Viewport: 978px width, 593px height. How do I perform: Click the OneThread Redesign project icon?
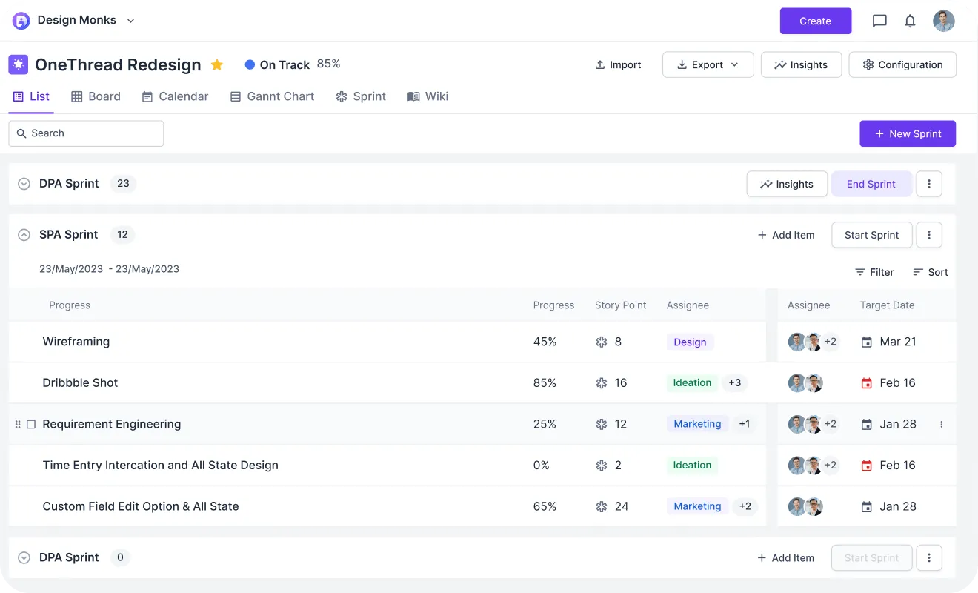[x=19, y=64]
